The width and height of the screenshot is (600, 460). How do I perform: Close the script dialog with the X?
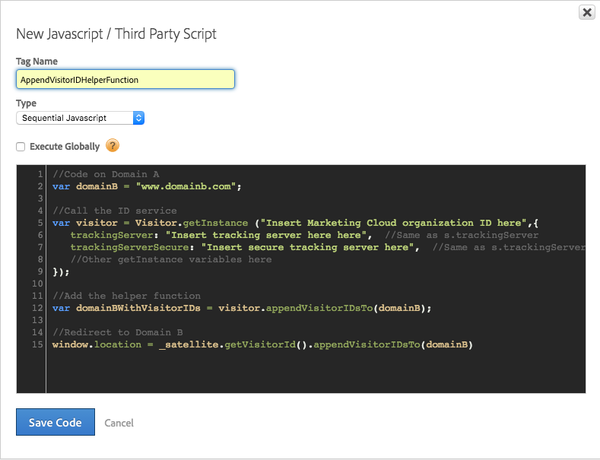[x=586, y=12]
